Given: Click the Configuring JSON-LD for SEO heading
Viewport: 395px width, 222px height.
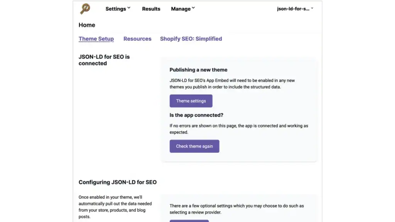Looking at the screenshot, I should click(118, 182).
